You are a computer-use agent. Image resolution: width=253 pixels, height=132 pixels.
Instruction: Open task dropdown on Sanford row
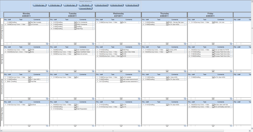(29, 105)
